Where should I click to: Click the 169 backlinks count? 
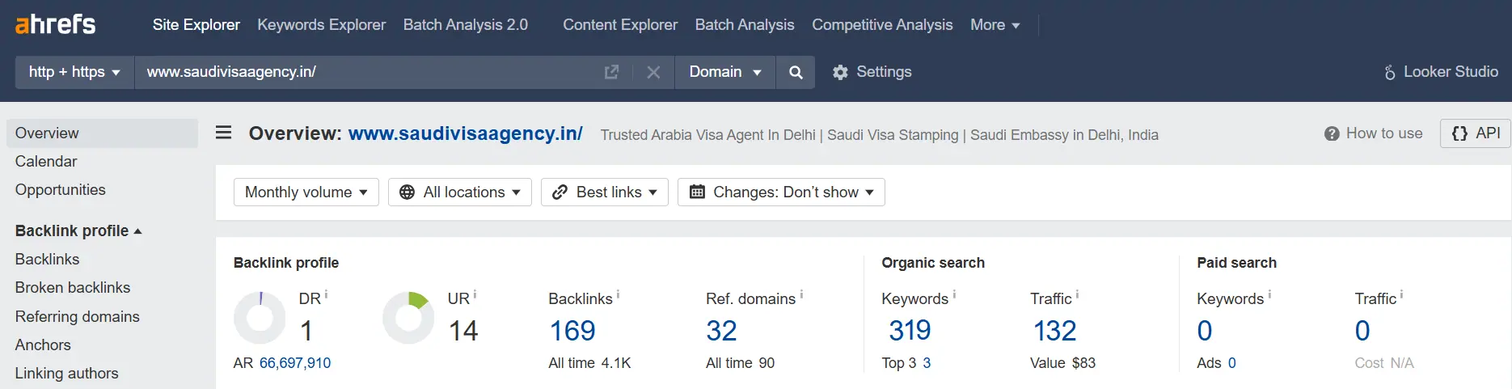pos(572,331)
